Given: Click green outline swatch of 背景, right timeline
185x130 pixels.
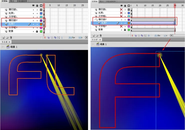Looking at the screenshot, I should tap(129, 30).
